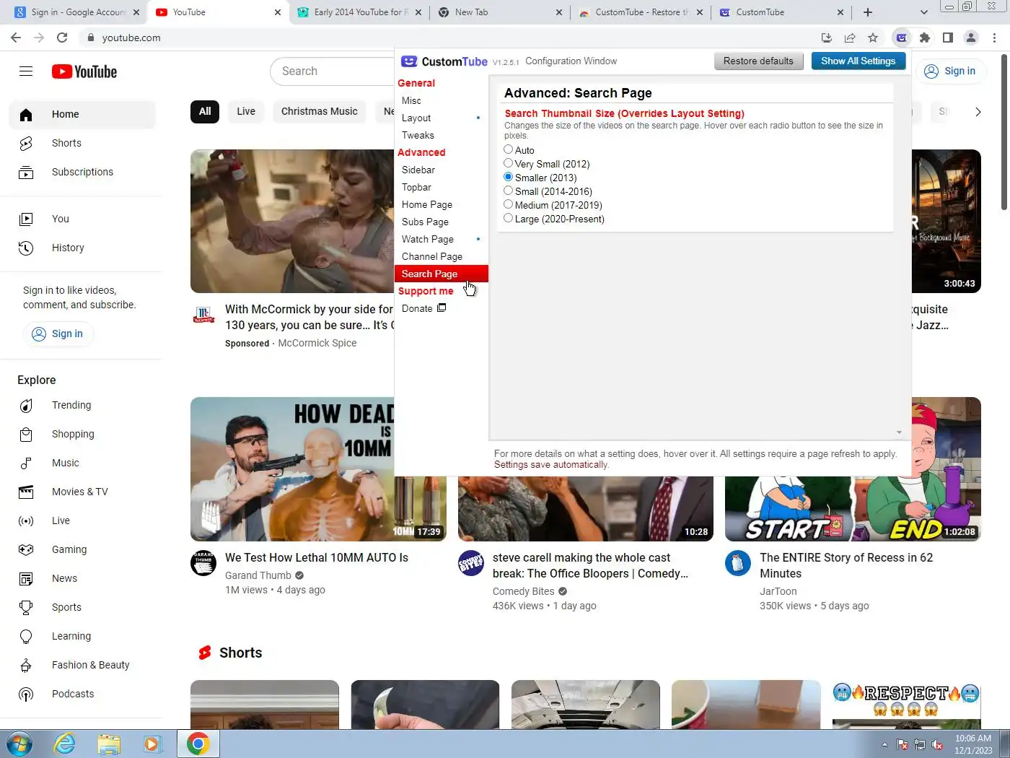Viewport: 1010px width, 758px height.
Task: Open the Chrome extensions puzzle icon
Action: 925,38
